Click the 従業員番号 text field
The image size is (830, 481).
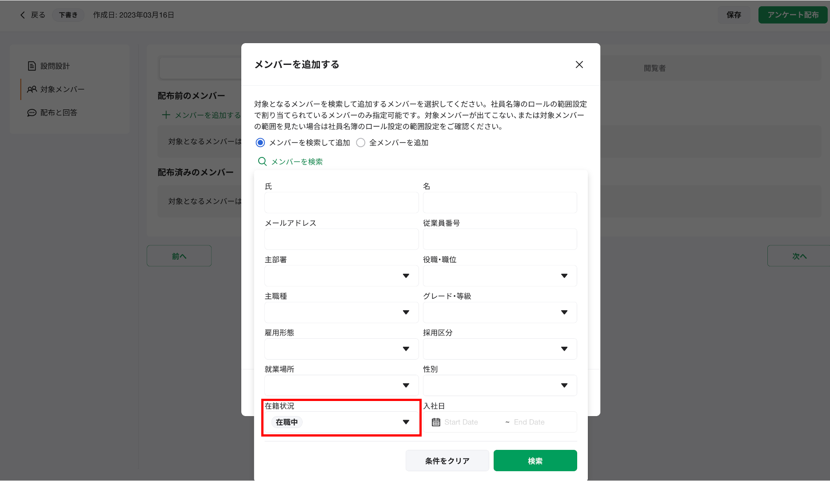[x=499, y=240]
